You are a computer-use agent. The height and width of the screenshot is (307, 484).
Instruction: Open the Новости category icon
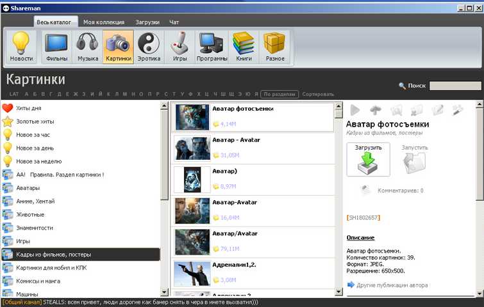pos(21,47)
